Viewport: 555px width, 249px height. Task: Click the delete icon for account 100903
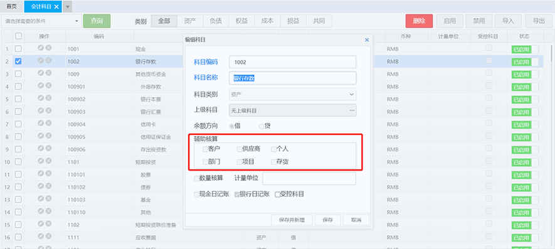48,110
